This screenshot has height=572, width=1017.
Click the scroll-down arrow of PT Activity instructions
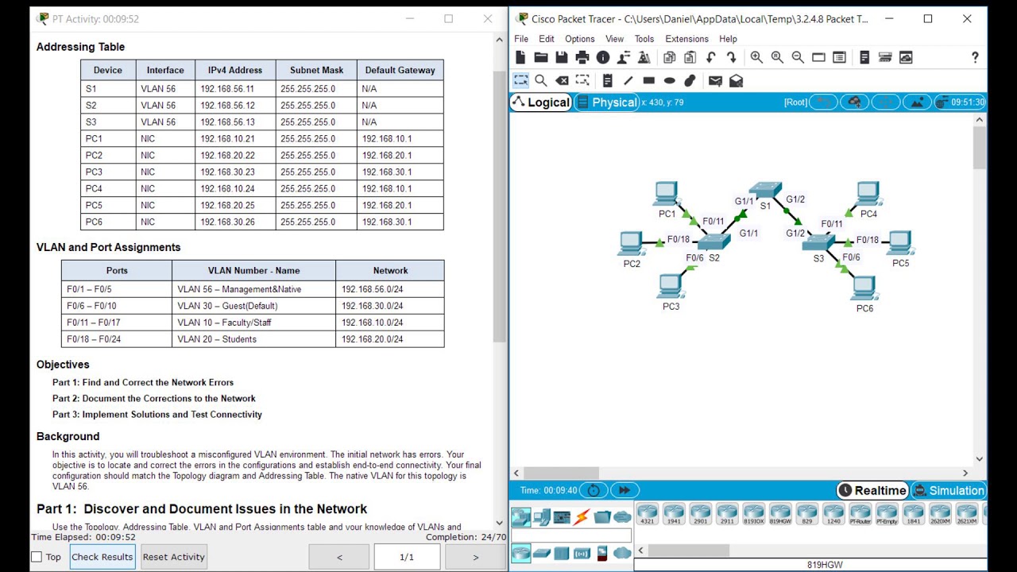499,522
